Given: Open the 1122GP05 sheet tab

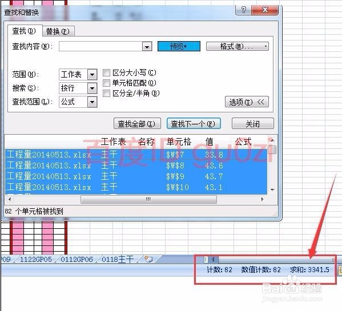Looking at the screenshot, I should (x=36, y=259).
